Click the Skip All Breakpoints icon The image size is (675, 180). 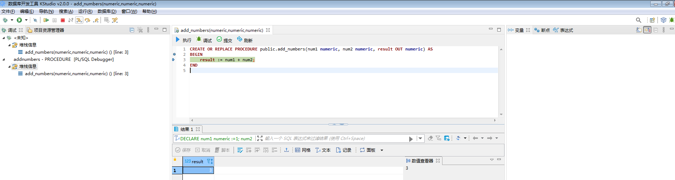pos(35,20)
